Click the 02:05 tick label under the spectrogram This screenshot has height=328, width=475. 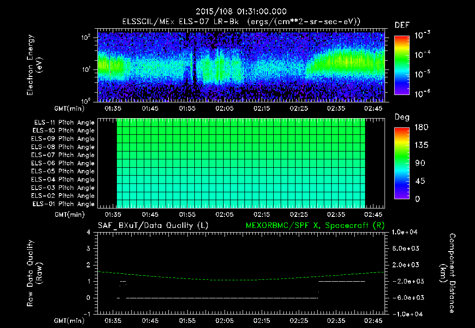tap(225, 108)
